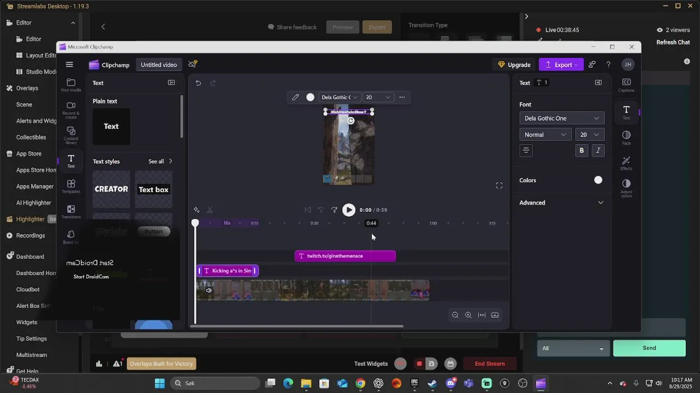The width and height of the screenshot is (700, 393).
Task: Open the Templates sidebar panel
Action: (x=71, y=187)
